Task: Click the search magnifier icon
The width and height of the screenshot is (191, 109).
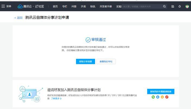Action: tap(164, 6)
